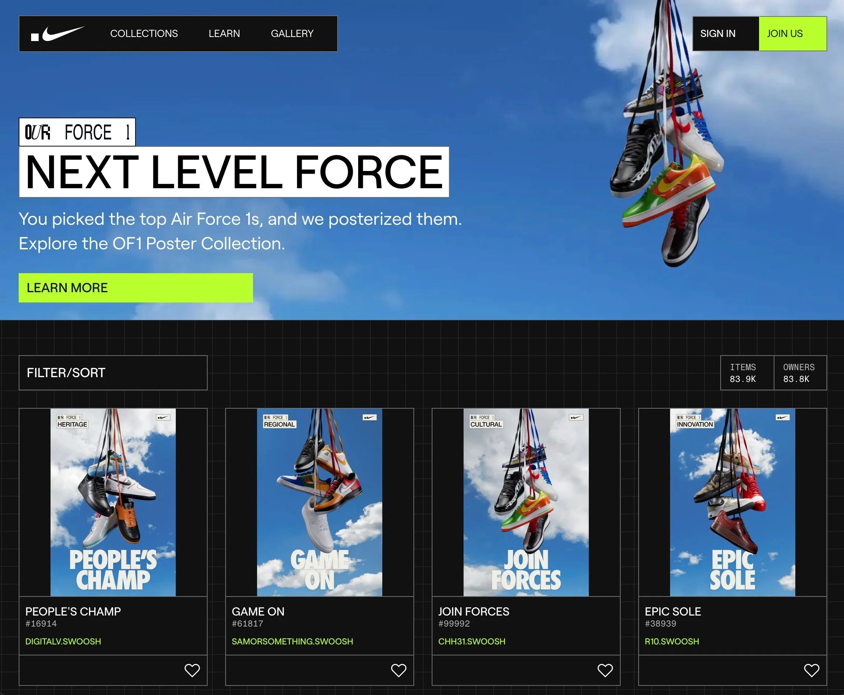Open the People's Champ poster thumbnail

pos(113,502)
